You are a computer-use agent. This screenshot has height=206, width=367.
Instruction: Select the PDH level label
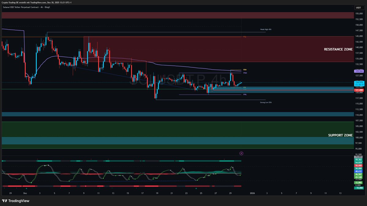(245, 70)
